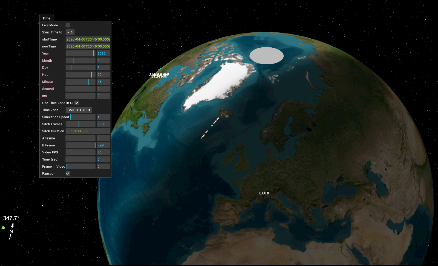The height and width of the screenshot is (266, 438).
Task: Enable Live Mode
Action: click(68, 25)
